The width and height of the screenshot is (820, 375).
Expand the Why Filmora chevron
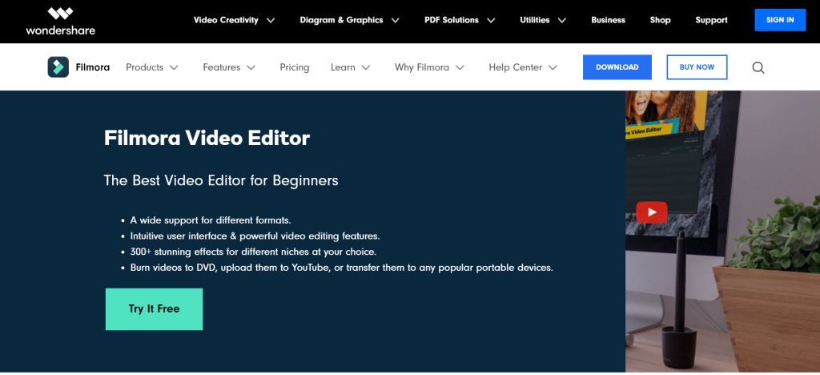460,67
